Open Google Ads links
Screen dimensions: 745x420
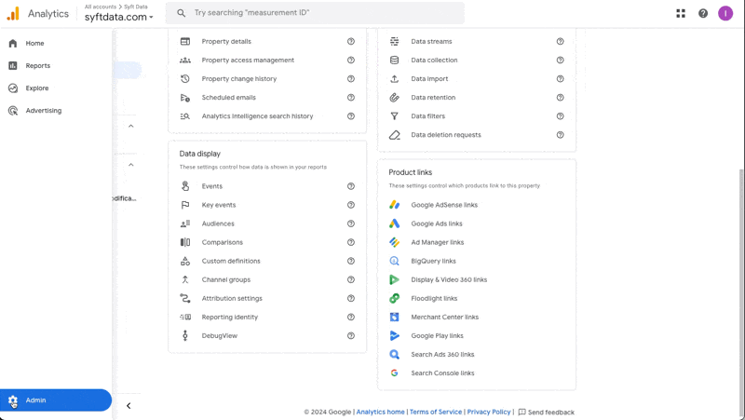[x=436, y=224]
